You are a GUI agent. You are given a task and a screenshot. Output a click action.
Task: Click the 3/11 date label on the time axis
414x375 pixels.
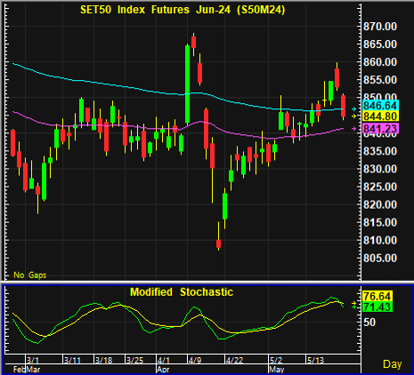click(x=72, y=361)
